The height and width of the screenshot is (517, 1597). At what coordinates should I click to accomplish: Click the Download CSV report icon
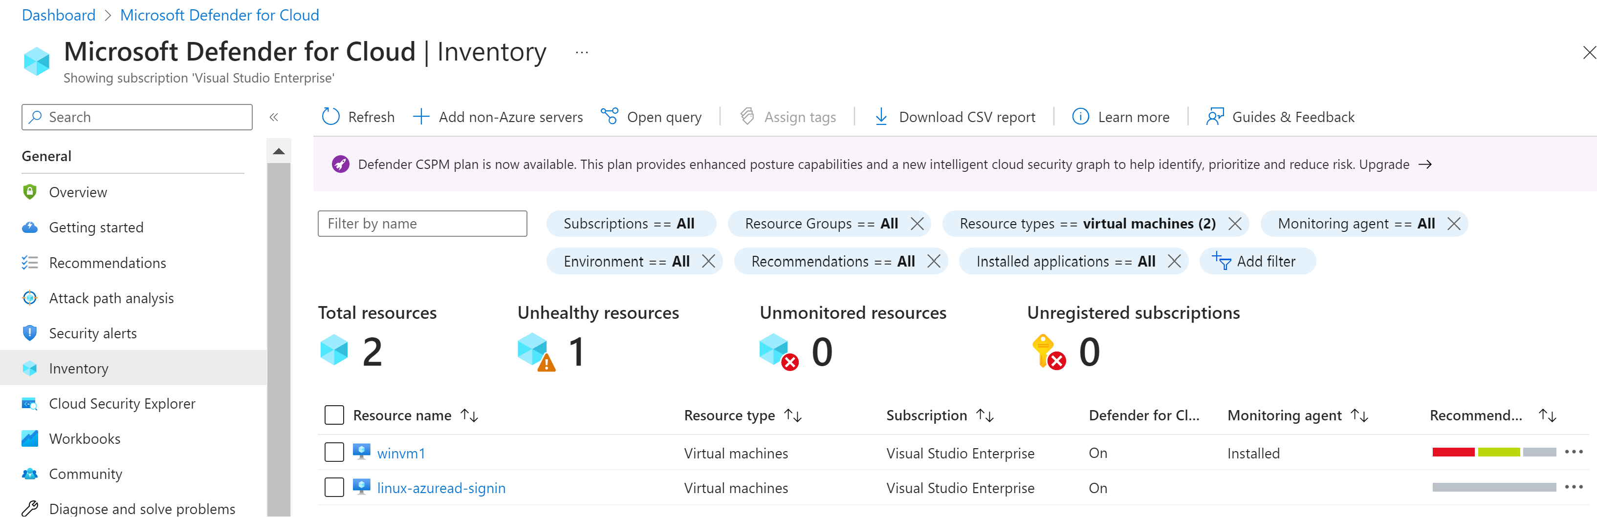(x=880, y=116)
